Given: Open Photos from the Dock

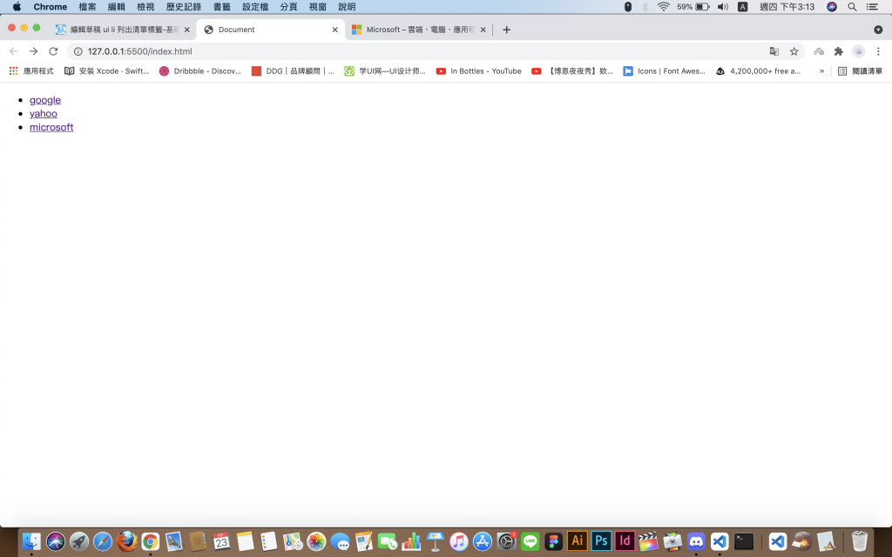Looking at the screenshot, I should tap(316, 541).
